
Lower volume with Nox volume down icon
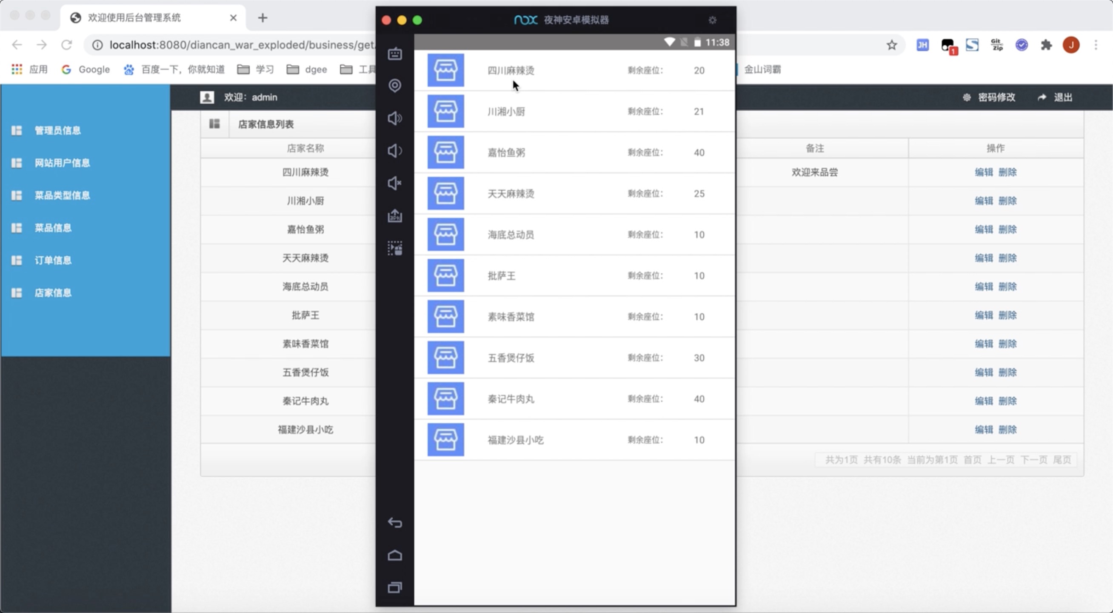[x=394, y=150]
